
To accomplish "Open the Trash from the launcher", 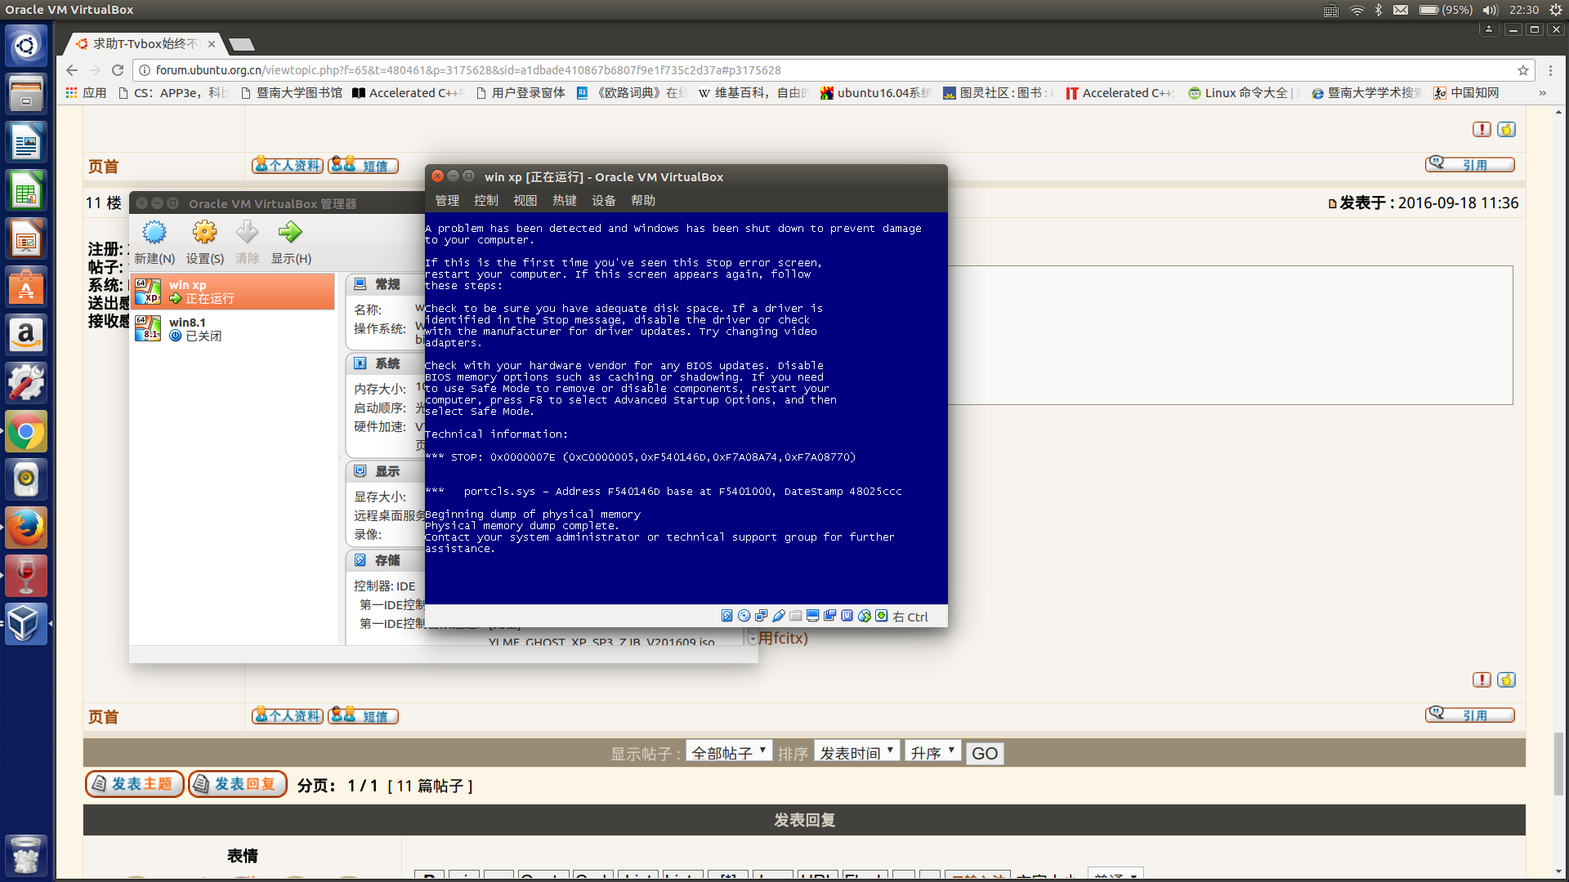I will coord(26,856).
